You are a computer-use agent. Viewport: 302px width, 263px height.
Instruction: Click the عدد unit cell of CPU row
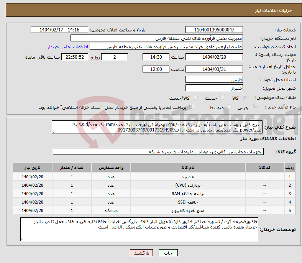pos(111,185)
